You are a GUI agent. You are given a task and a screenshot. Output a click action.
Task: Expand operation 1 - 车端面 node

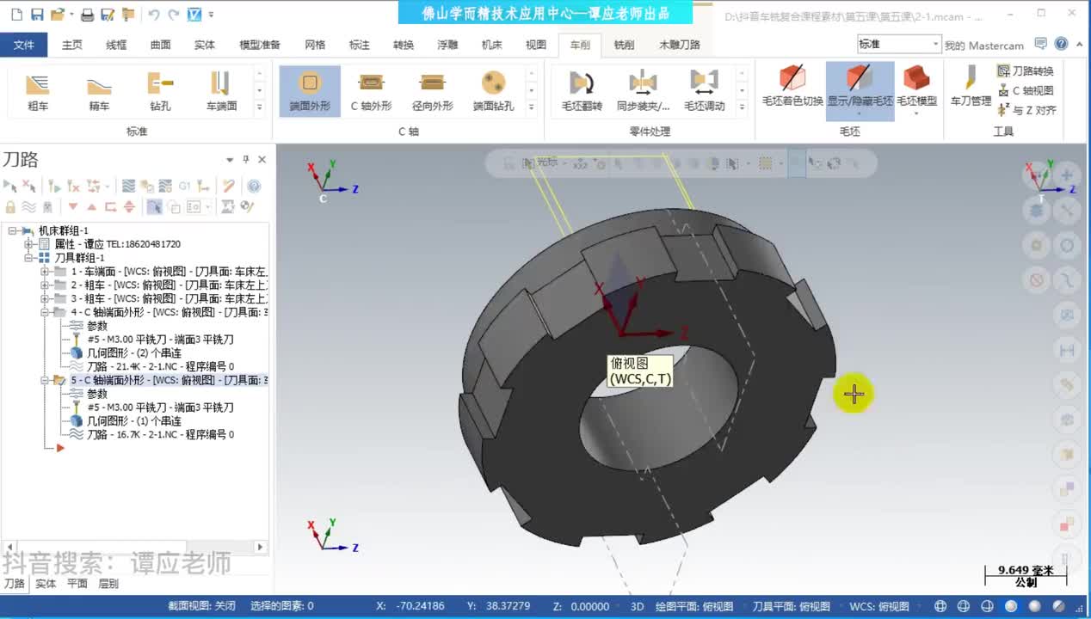(45, 272)
